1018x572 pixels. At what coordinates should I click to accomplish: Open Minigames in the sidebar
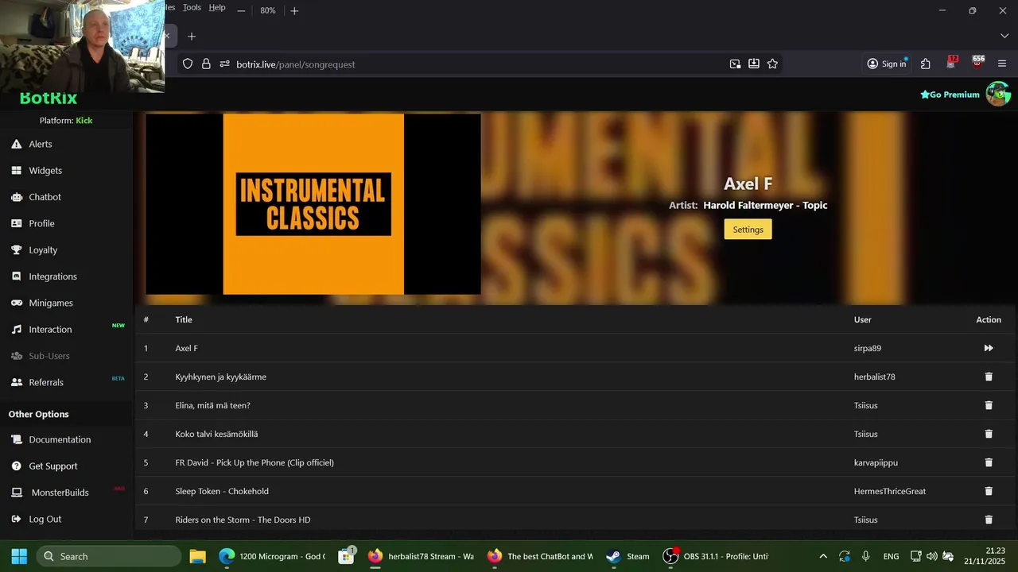tap(51, 303)
